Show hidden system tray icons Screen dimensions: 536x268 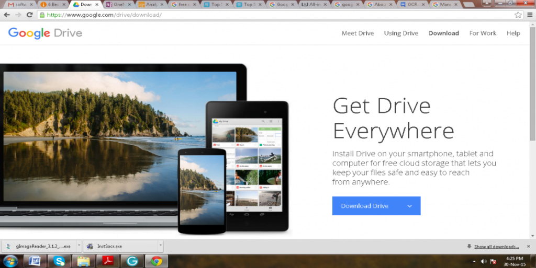pyautogui.click(x=474, y=261)
